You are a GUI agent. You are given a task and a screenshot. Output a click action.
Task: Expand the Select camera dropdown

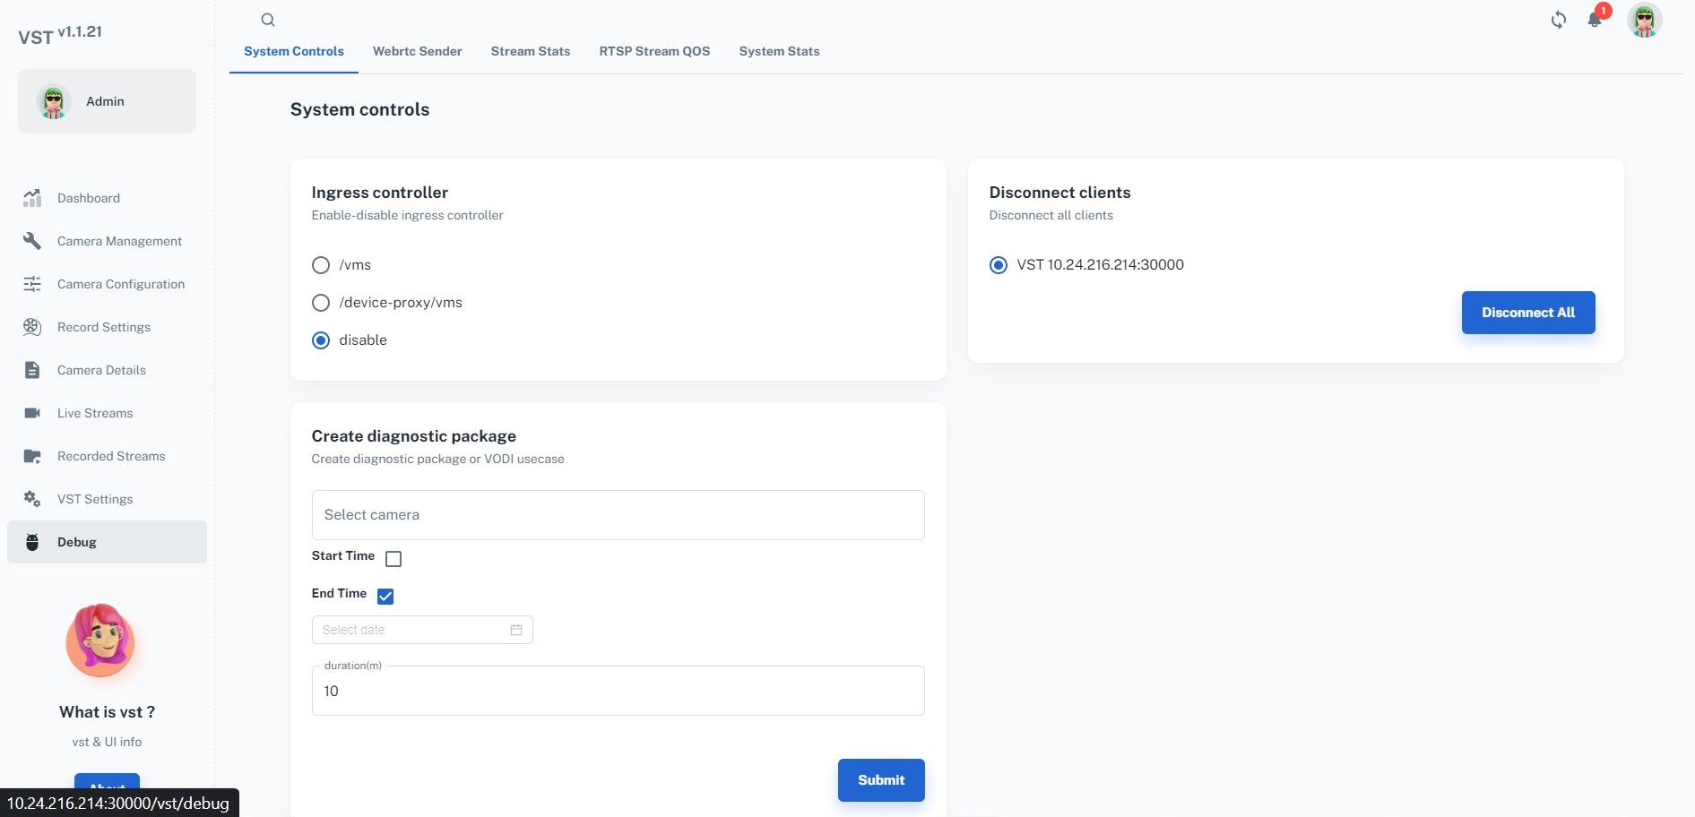[618, 515]
